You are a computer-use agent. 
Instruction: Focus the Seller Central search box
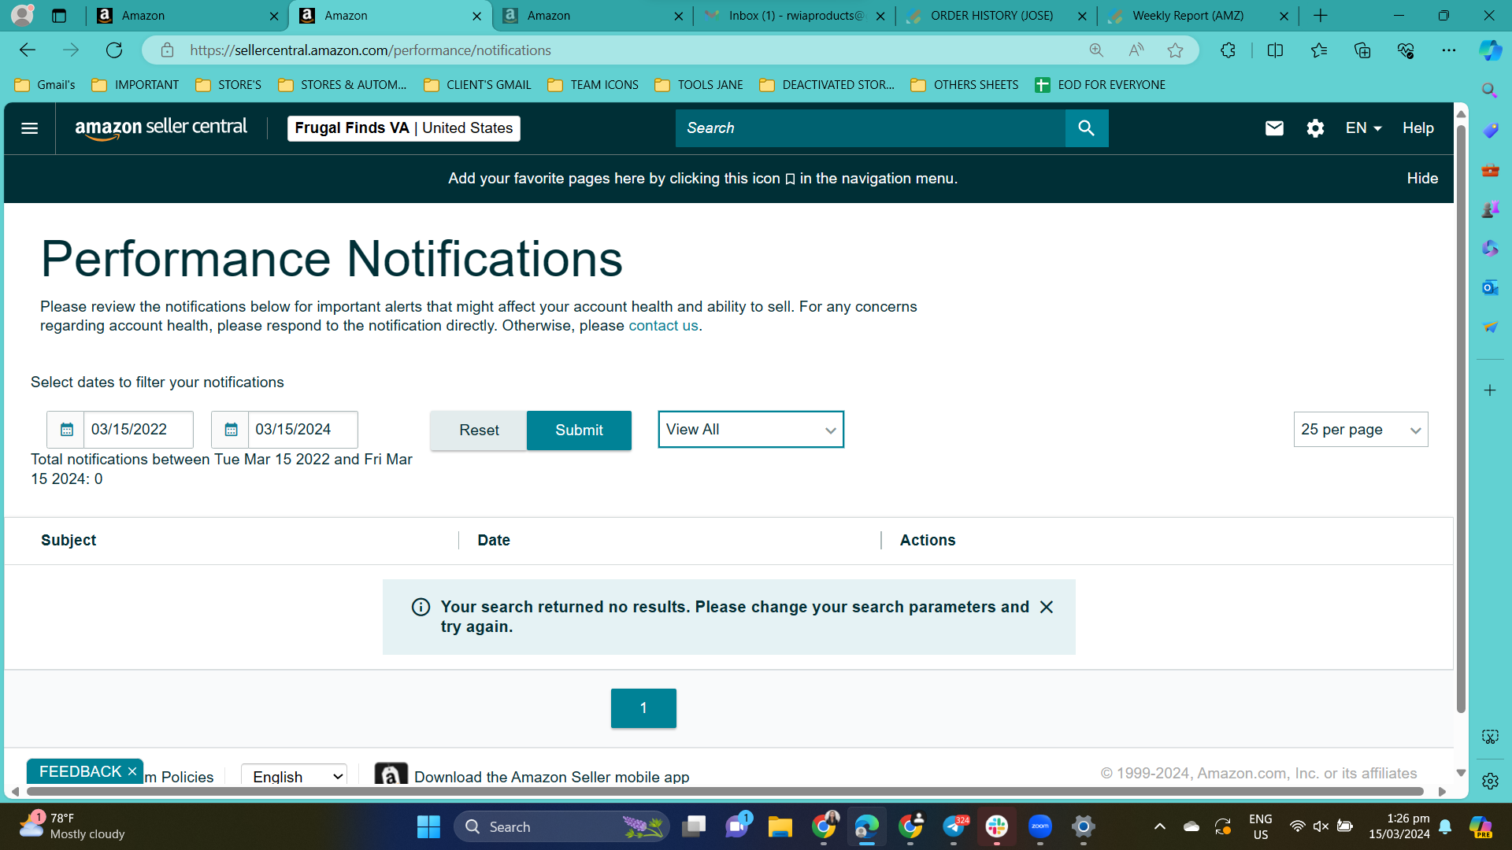[x=870, y=128]
